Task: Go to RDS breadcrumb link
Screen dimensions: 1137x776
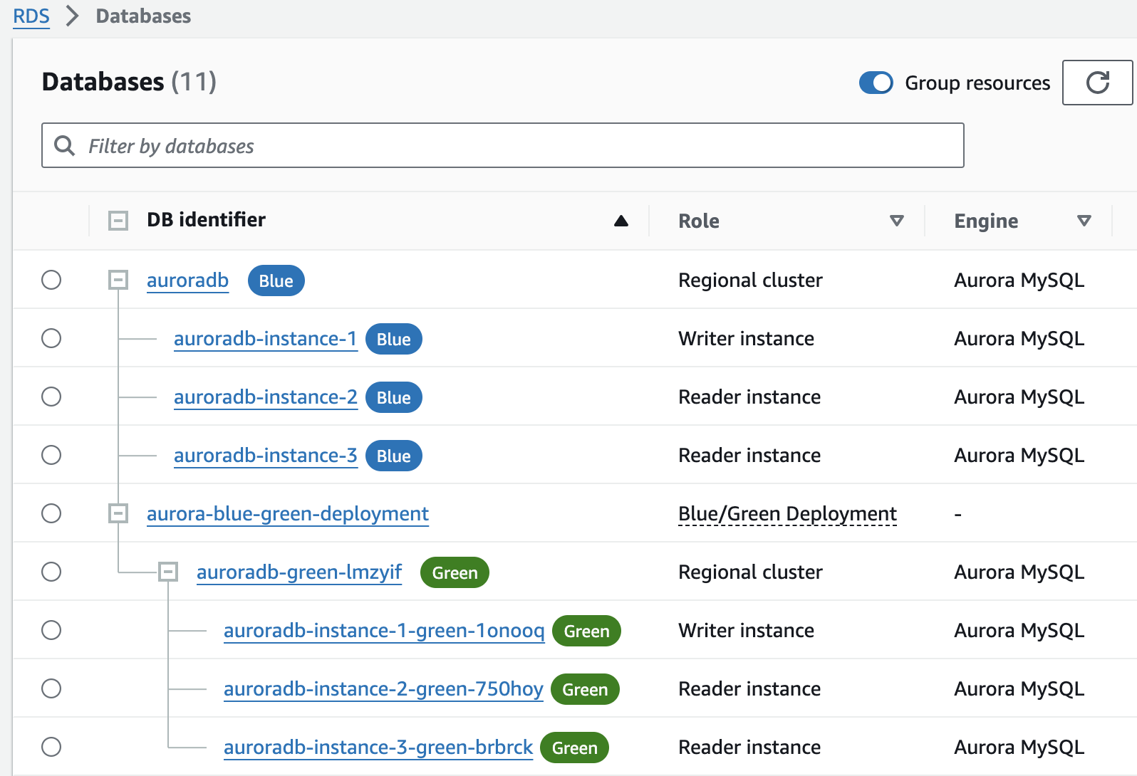Action: click(31, 16)
